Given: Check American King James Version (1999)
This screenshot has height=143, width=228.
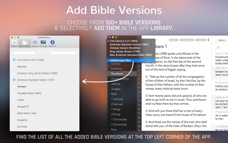Looking at the screenshot, I should (x=14, y=73).
